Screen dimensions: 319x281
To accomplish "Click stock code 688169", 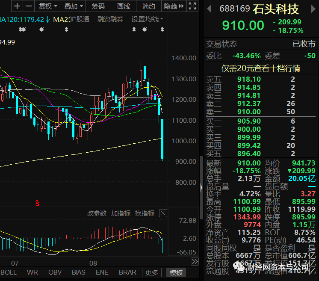I will (x=235, y=9).
